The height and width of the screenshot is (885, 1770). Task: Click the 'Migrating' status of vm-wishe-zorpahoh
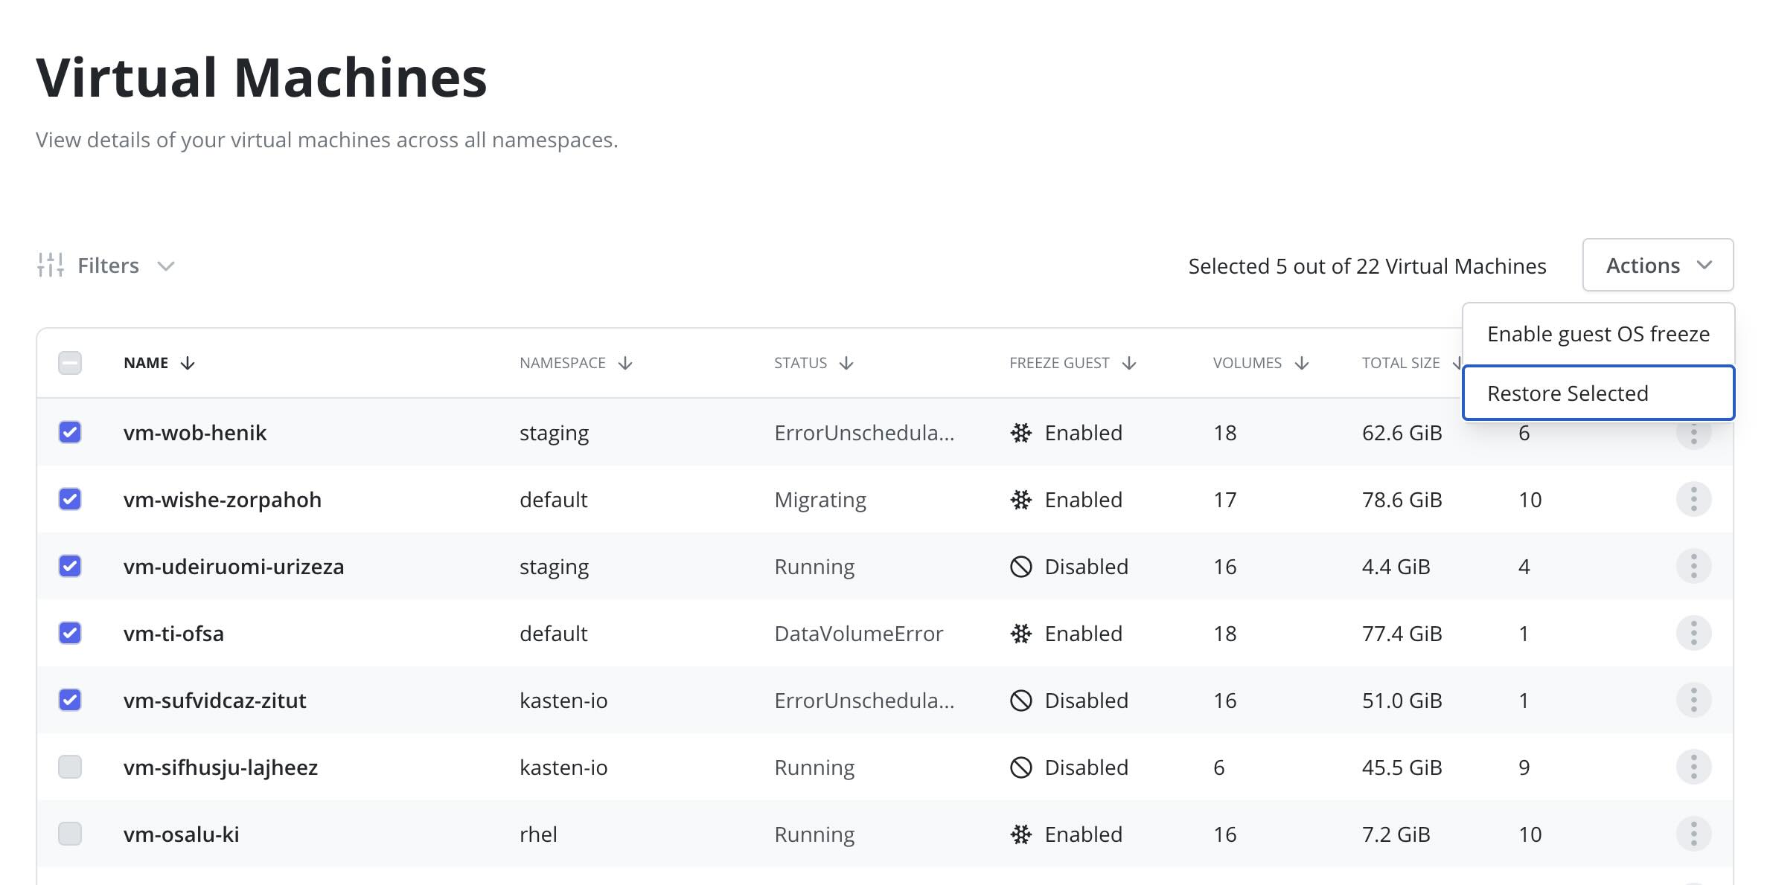(819, 499)
